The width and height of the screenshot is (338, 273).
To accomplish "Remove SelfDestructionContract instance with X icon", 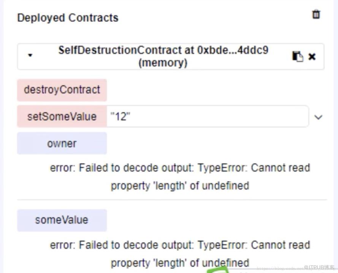I will tap(312, 57).
